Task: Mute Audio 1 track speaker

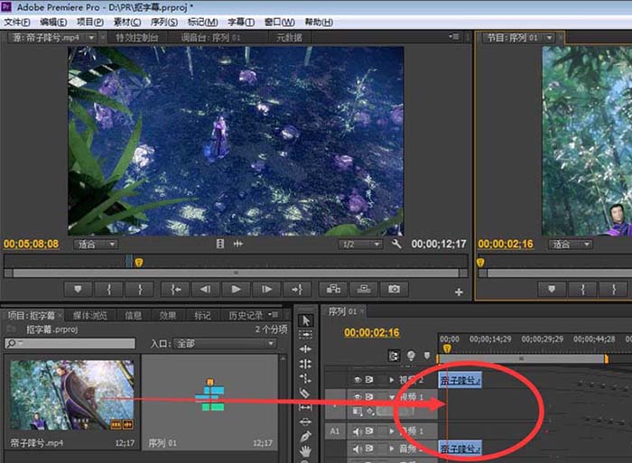Action: point(358,431)
